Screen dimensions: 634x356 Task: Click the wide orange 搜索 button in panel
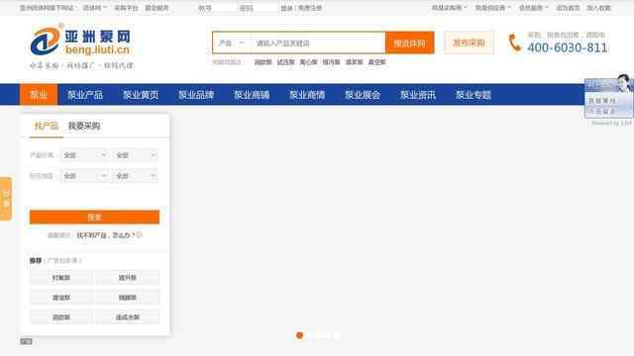point(94,218)
